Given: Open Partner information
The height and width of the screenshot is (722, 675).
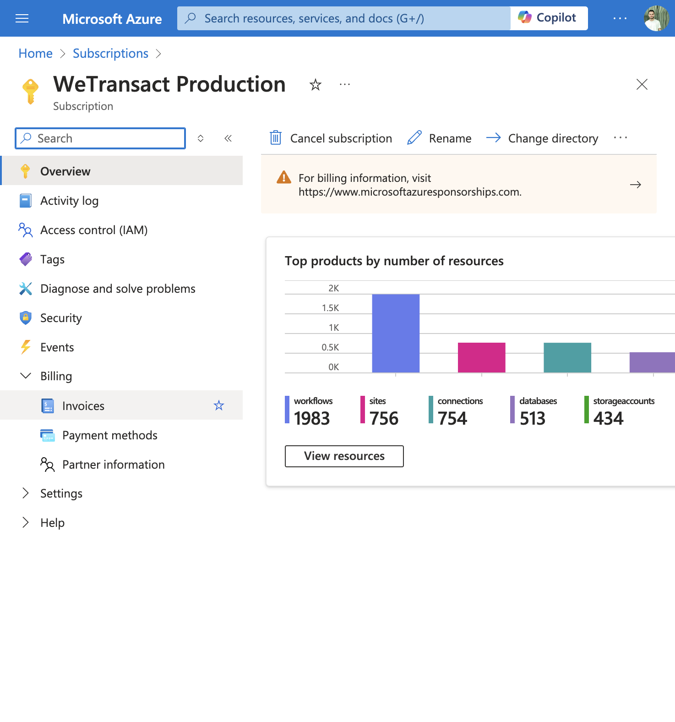Looking at the screenshot, I should (x=121, y=465).
